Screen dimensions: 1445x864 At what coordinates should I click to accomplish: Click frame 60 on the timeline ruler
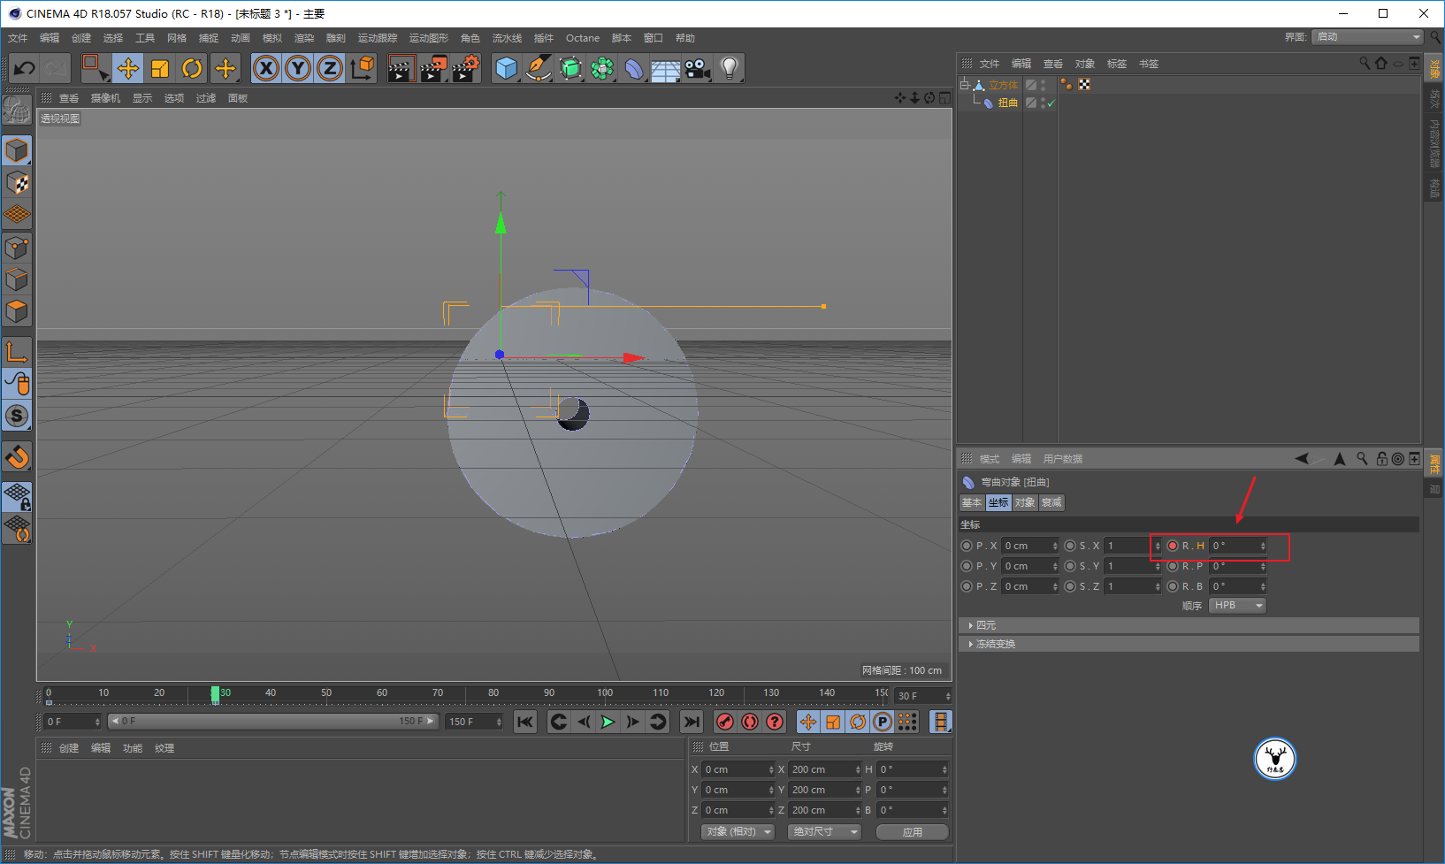382,693
